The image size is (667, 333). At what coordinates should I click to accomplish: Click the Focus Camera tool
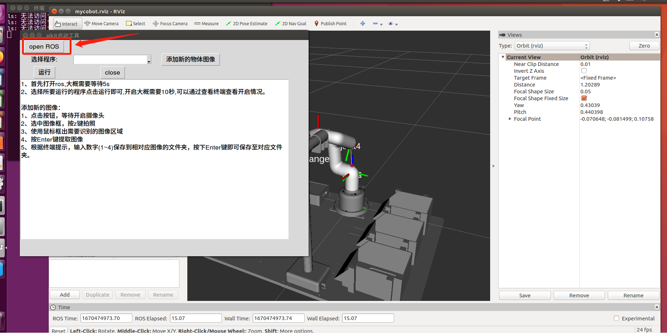[x=170, y=24]
